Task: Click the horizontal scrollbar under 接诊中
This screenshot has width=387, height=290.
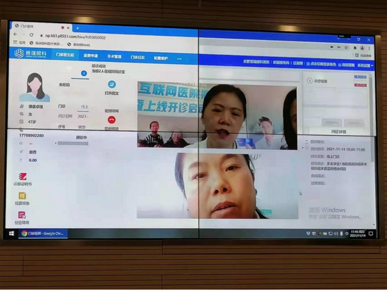Action: click(72, 144)
